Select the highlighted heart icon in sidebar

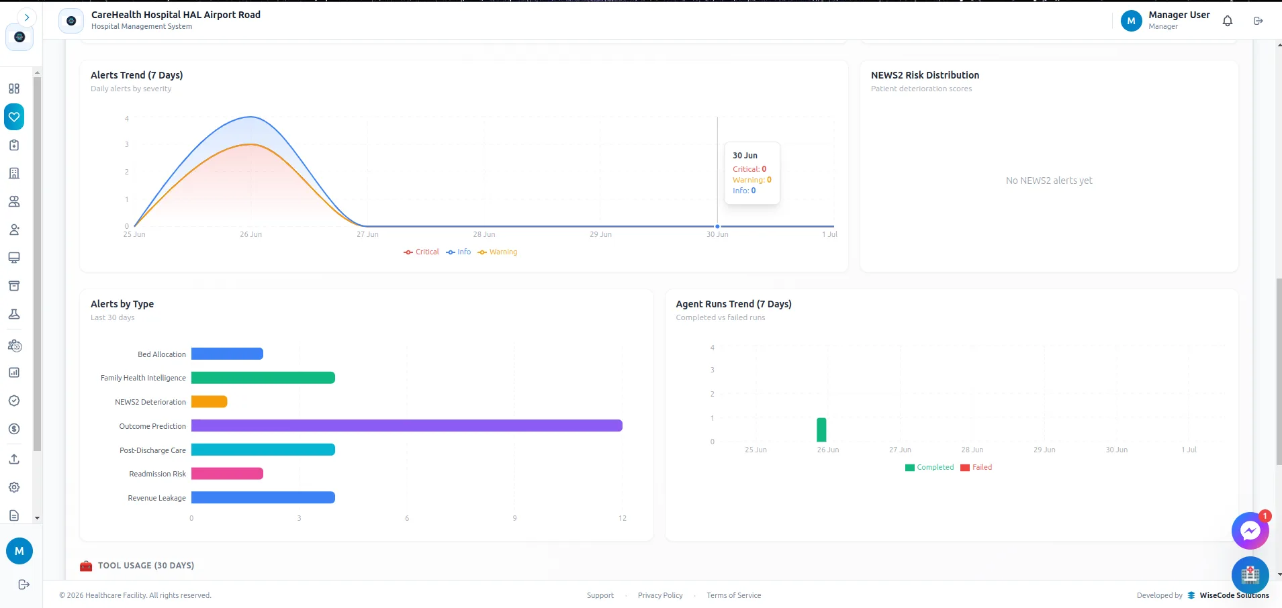(14, 117)
